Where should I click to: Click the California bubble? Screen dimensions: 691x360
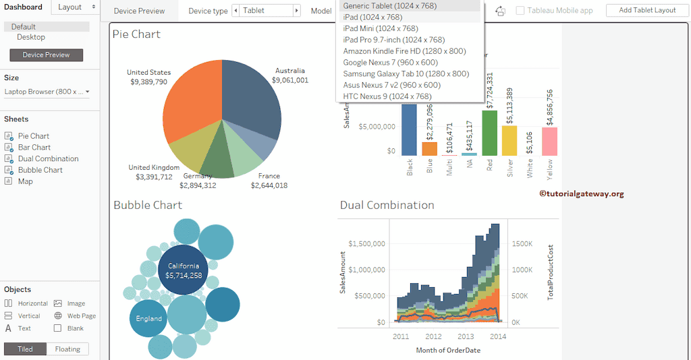point(184,270)
